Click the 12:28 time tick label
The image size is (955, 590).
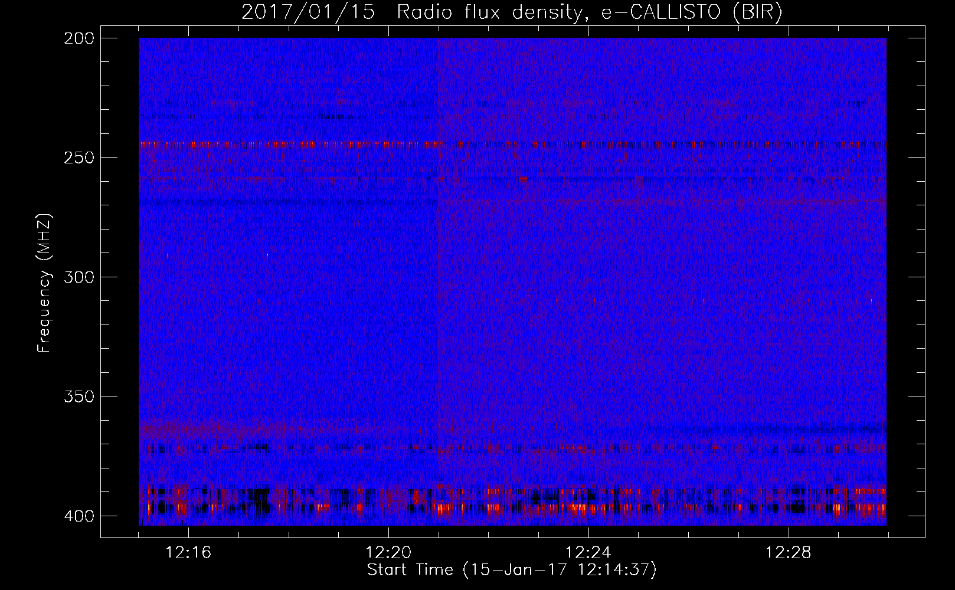[789, 553]
